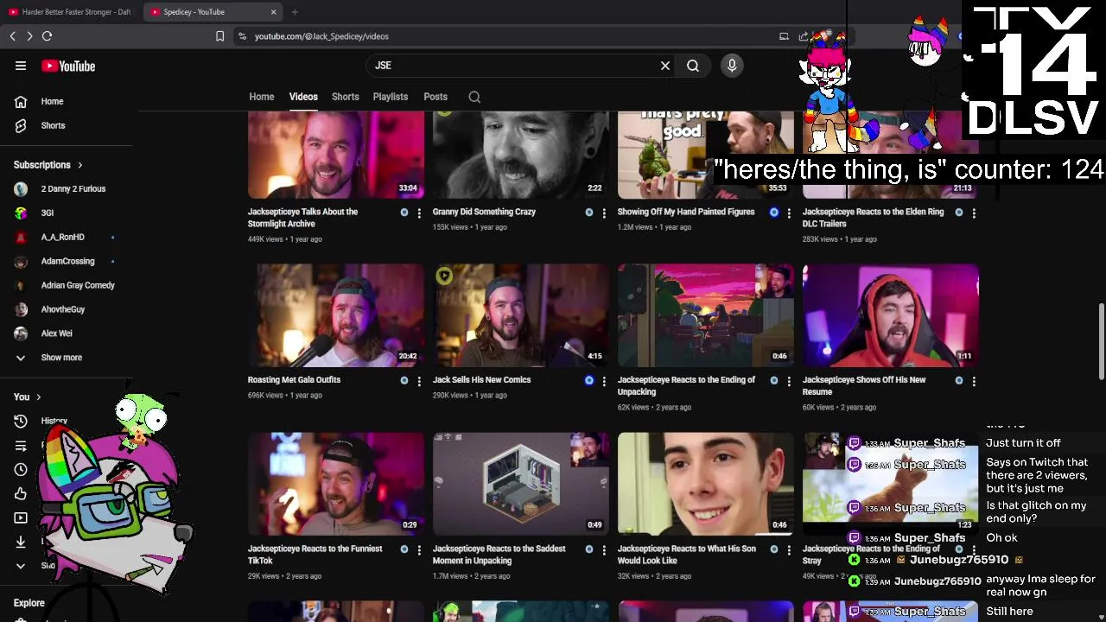Screen dimensions: 1106x622
Task: Open title Jacksepticeye Reacts to the Funniest TikTok
Action: click(315, 555)
